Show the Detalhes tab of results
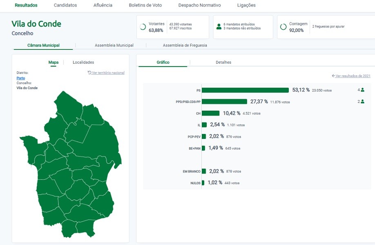 (223, 62)
